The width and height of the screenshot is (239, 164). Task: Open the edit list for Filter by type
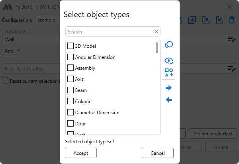pyautogui.click(x=231, y=39)
